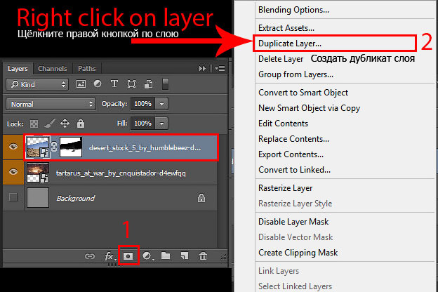Choose Replace Contents... menu entry
This screenshot has width=438, height=292.
click(293, 139)
